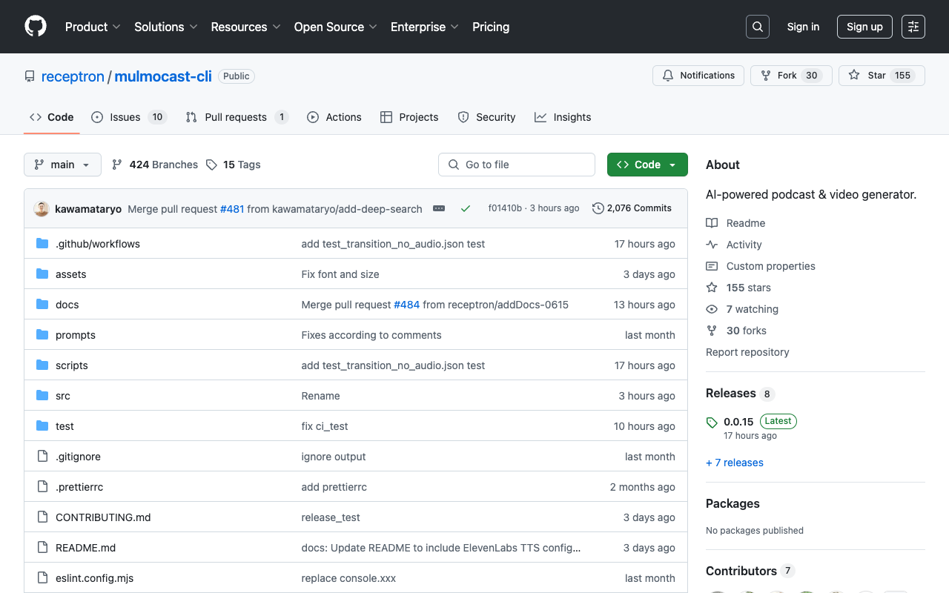The image size is (949, 593).
Task: Open the mulmocast-cli repository name link
Action: tap(163, 76)
